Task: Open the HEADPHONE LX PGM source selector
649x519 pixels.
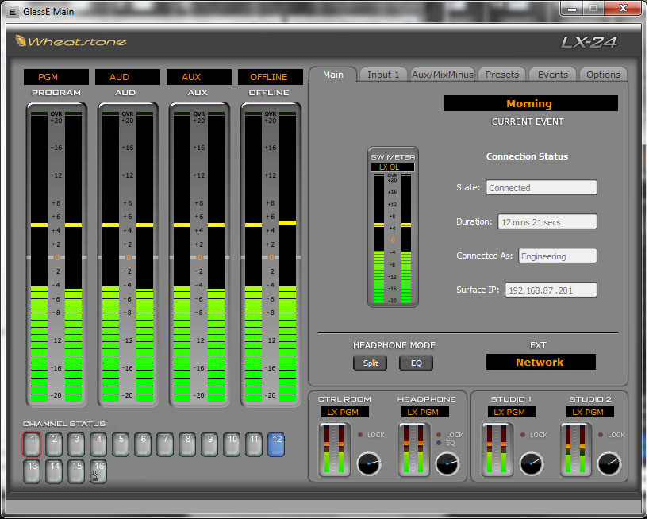Action: pos(424,412)
